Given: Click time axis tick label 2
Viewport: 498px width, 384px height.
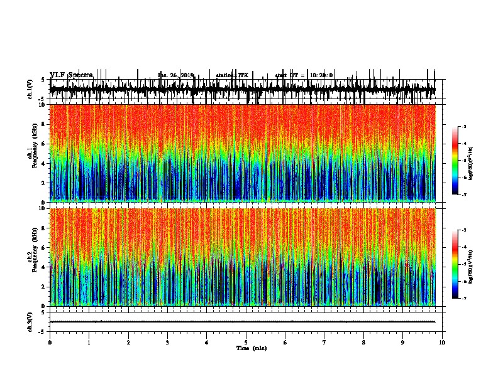Looking at the screenshot, I should coord(128,343).
